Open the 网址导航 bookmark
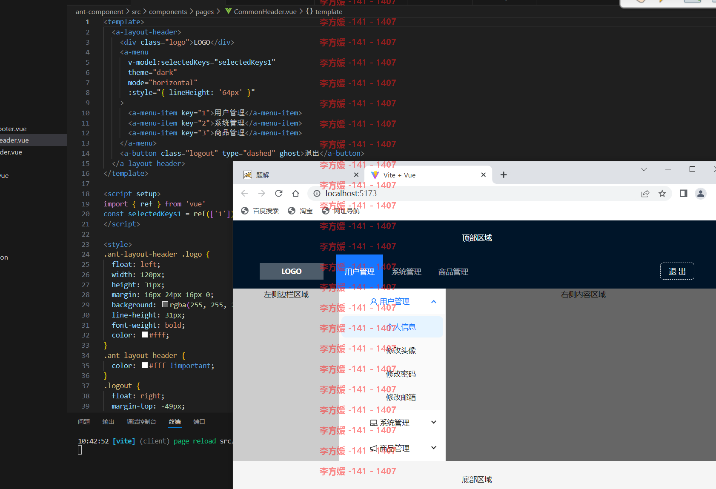This screenshot has width=716, height=489. (x=341, y=211)
